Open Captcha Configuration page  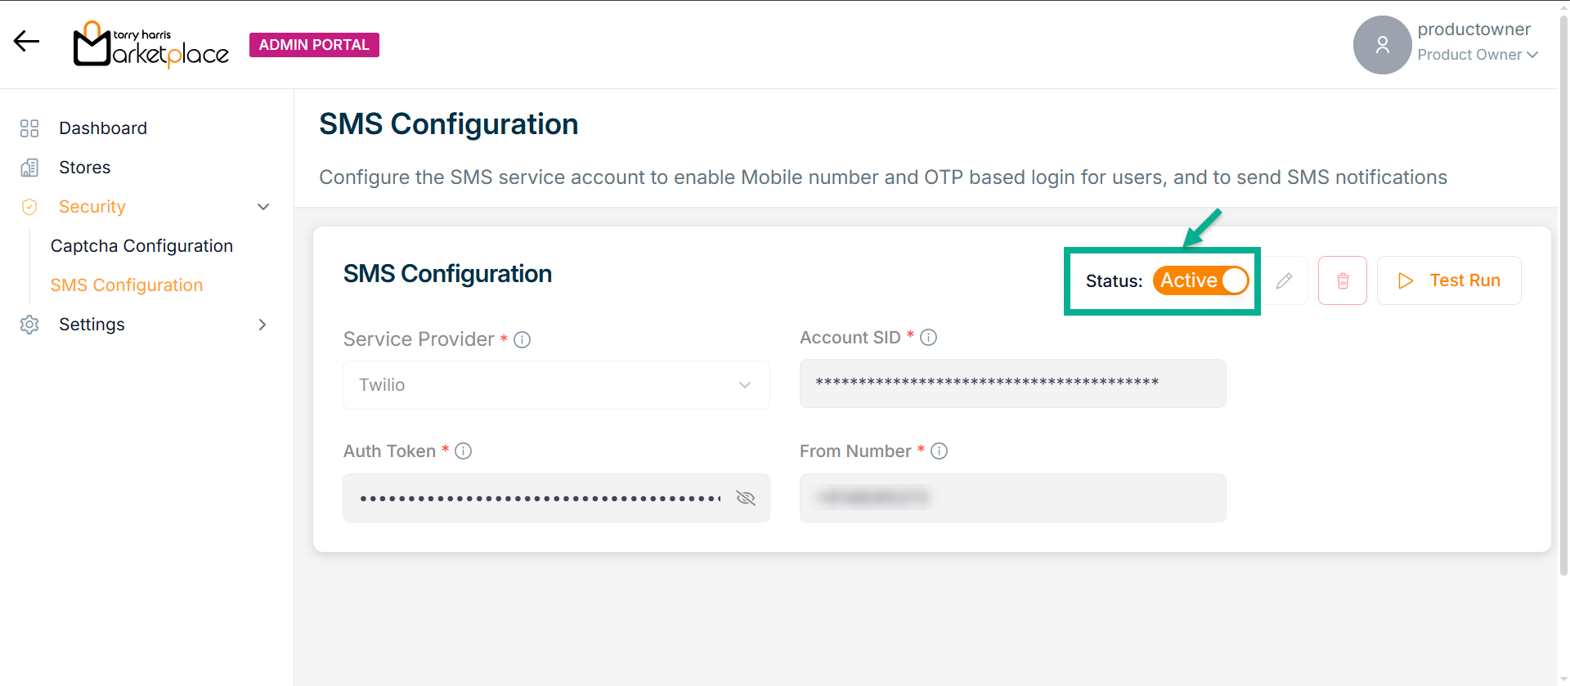coord(141,246)
